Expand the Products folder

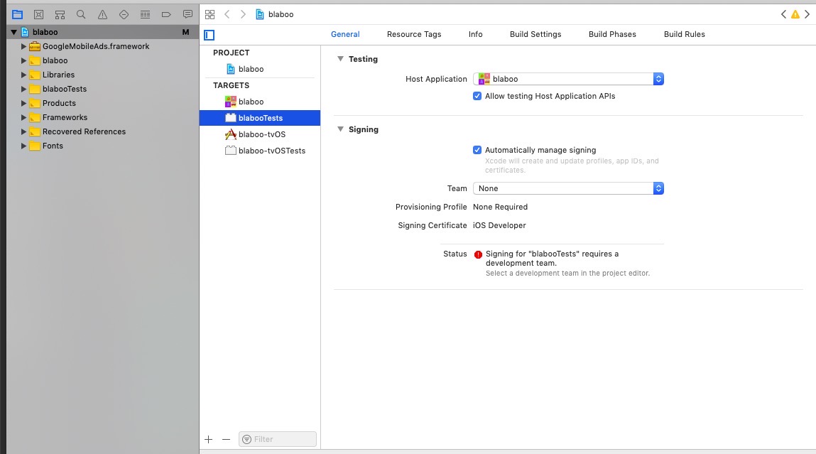point(23,103)
